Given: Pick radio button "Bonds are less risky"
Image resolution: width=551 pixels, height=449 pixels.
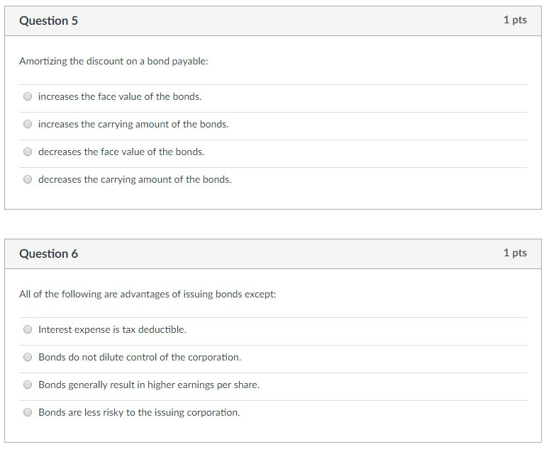Looking at the screenshot, I should (28, 412).
